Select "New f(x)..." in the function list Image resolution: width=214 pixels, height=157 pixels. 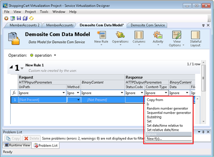[154, 139]
